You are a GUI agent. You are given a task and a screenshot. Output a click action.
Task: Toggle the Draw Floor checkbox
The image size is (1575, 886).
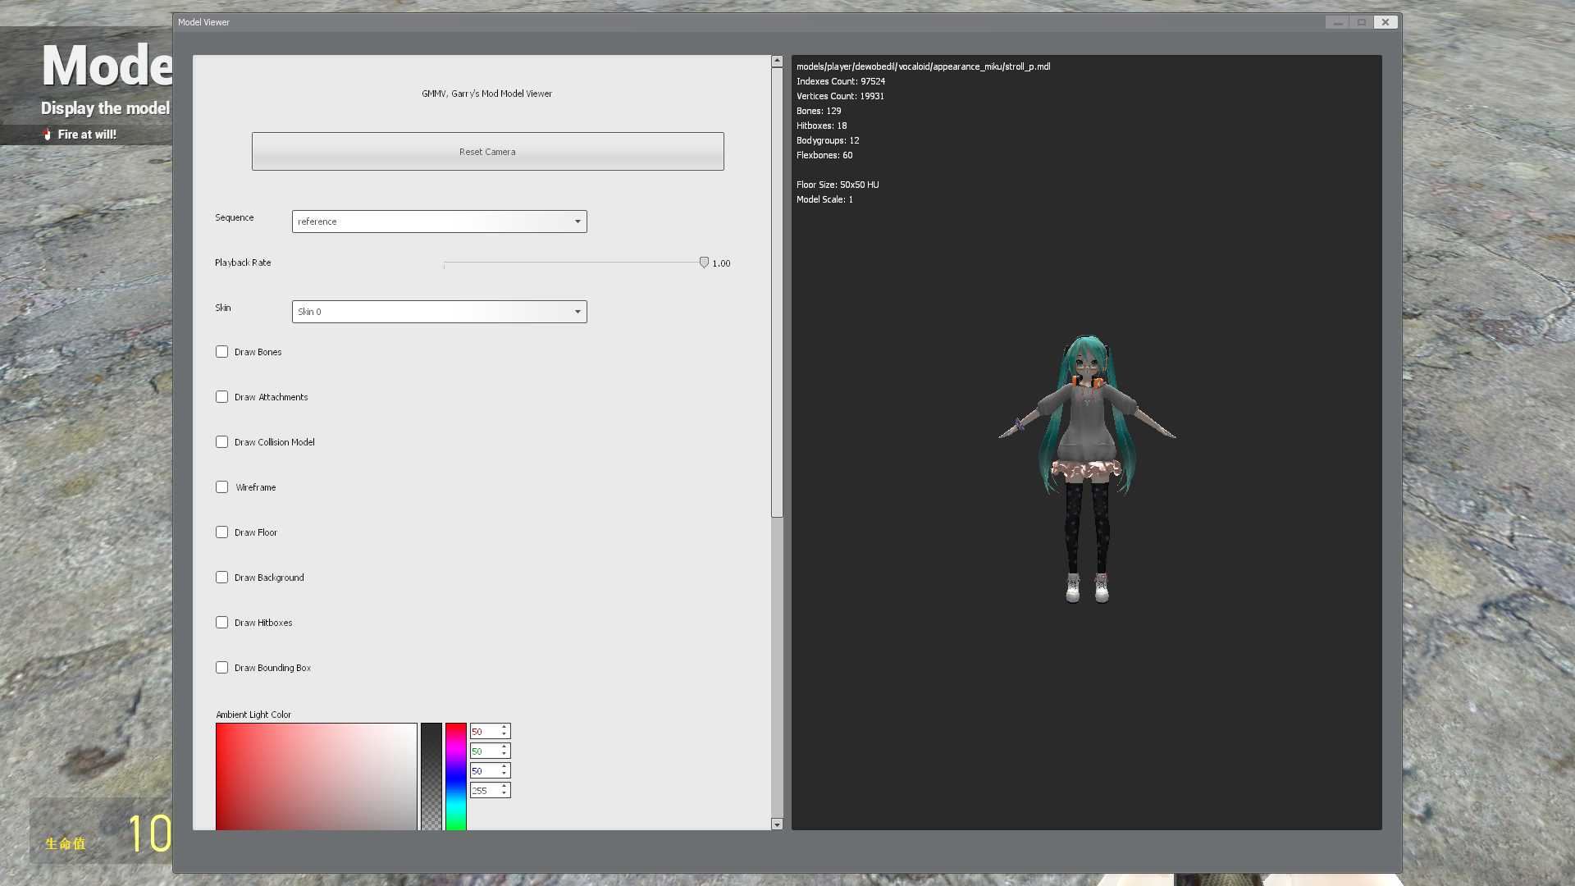tap(221, 532)
